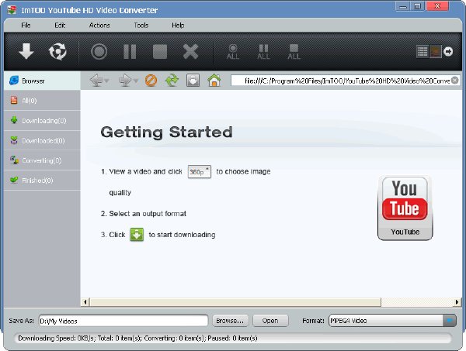Open the File menu
Viewport: 466px width, 351px height.
tap(26, 26)
